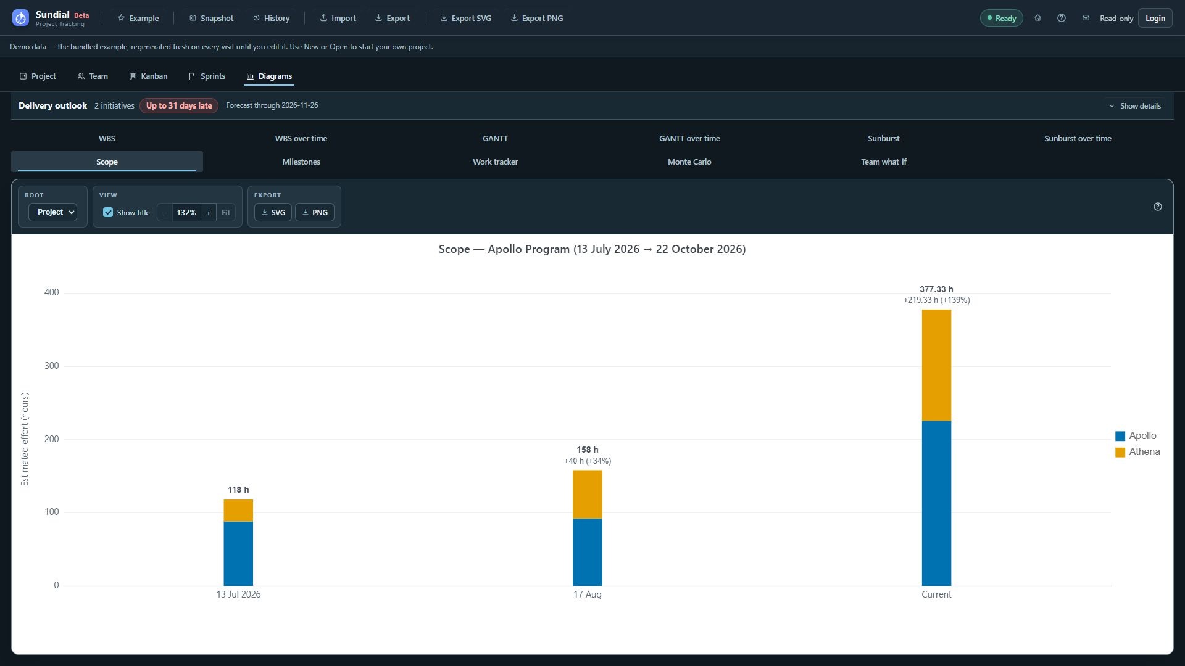This screenshot has height=666, width=1185.
Task: Switch to the Team tab
Action: pyautogui.click(x=93, y=76)
